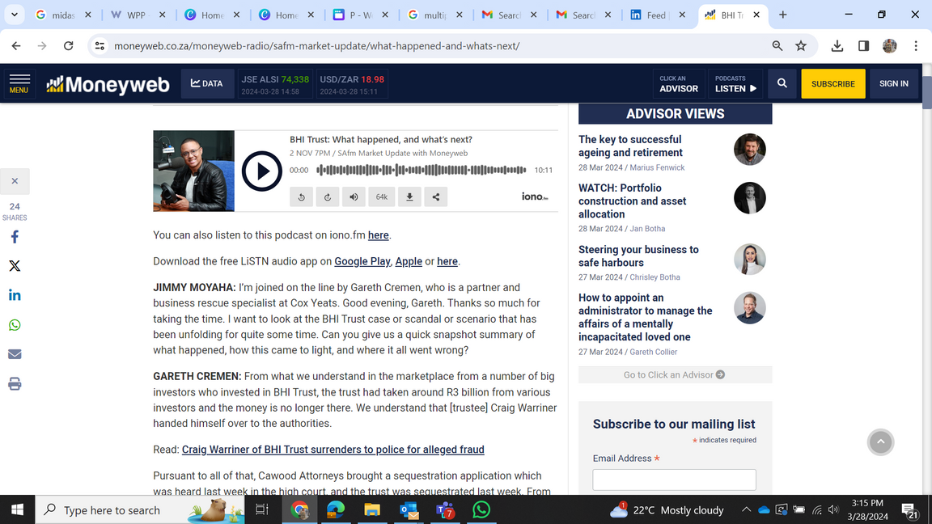Open 'The key to successful ageing and retirement'
The image size is (932, 524).
click(630, 146)
